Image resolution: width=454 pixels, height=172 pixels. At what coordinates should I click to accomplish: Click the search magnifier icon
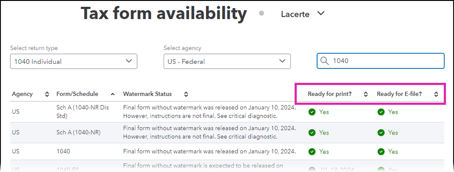click(324, 61)
